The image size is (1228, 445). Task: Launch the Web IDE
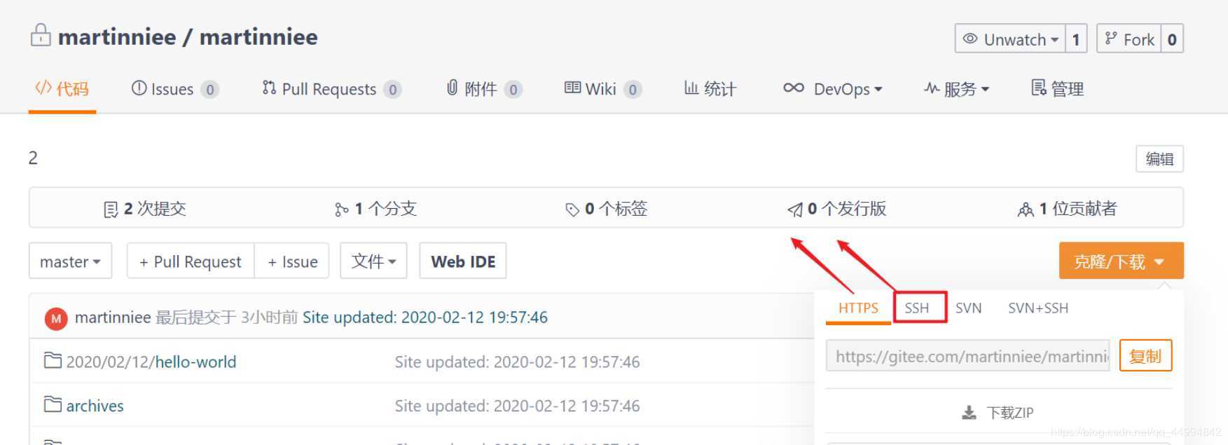463,261
